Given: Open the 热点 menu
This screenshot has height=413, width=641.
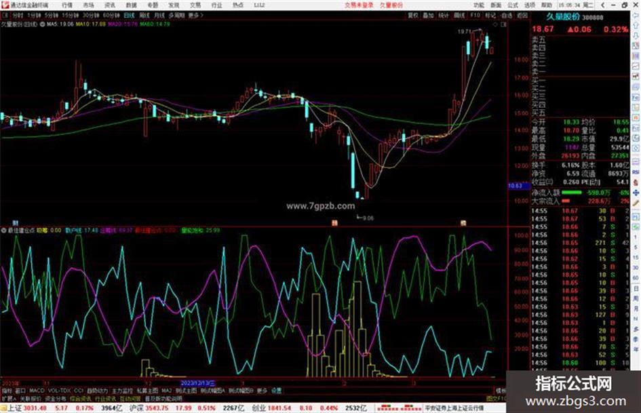Looking at the screenshot, I should 238,5.
